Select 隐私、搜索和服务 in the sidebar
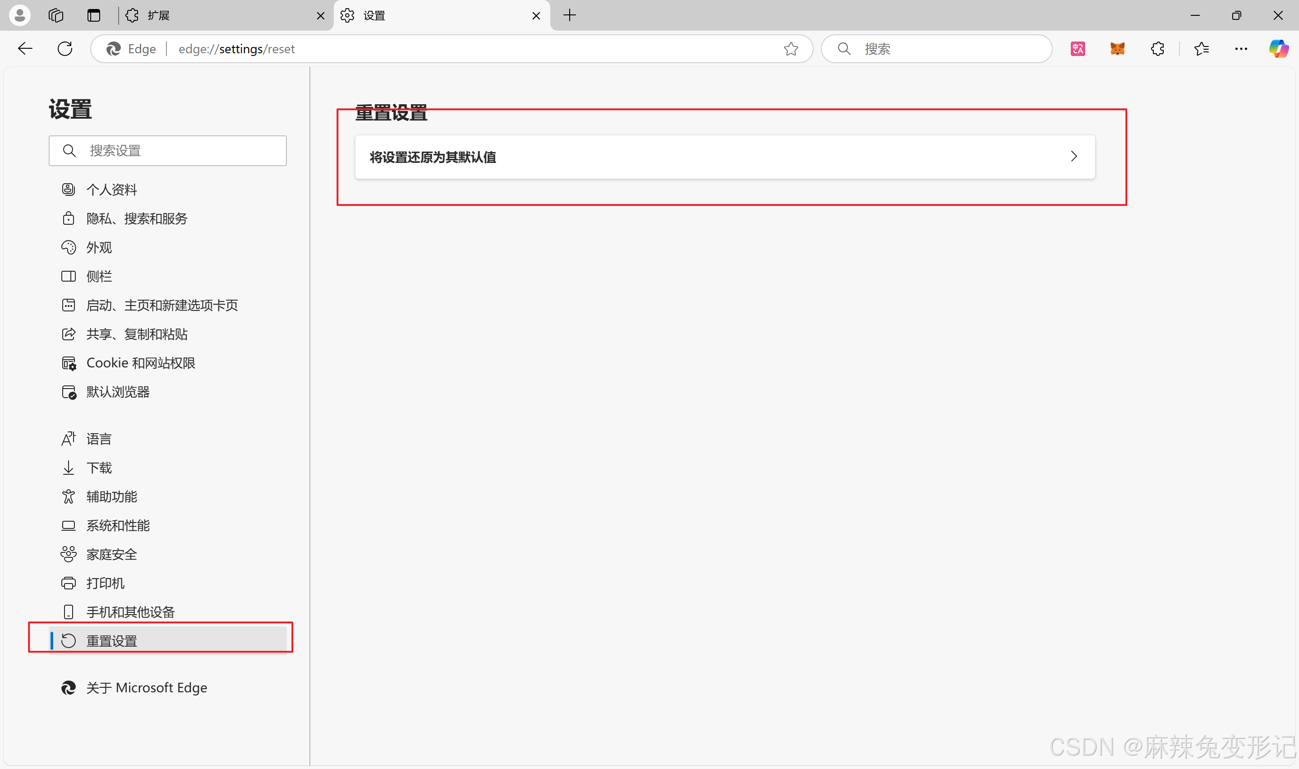 137,219
